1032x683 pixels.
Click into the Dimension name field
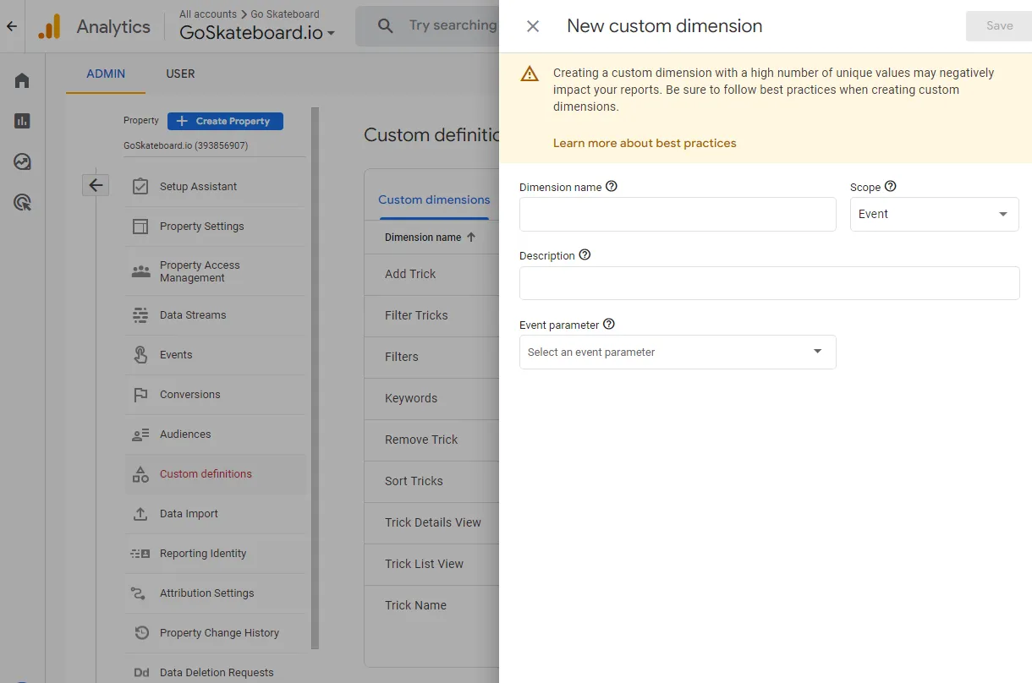tap(678, 215)
